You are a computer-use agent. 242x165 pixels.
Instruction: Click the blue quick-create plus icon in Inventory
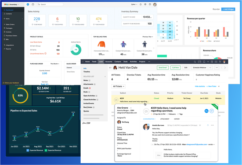28,4
